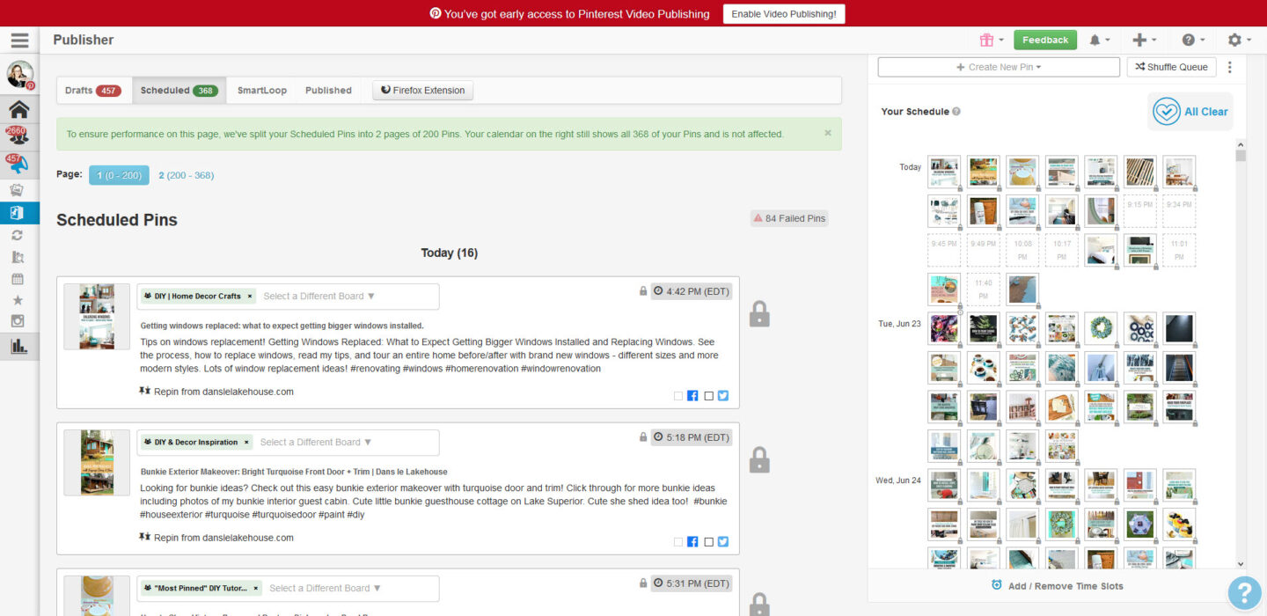Click the large lock beside the 4:42 PM pin
1267x616 pixels.
[x=758, y=314]
